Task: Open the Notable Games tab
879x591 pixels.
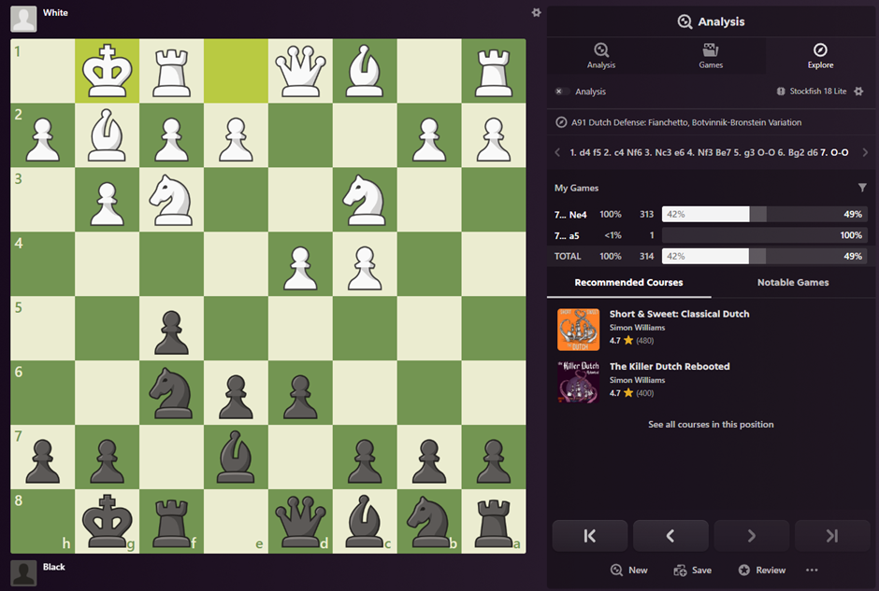Action: coord(793,283)
